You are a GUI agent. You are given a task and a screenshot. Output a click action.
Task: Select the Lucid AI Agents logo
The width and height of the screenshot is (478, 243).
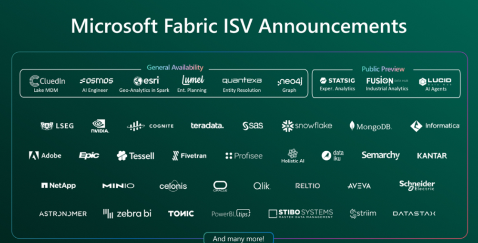point(435,81)
